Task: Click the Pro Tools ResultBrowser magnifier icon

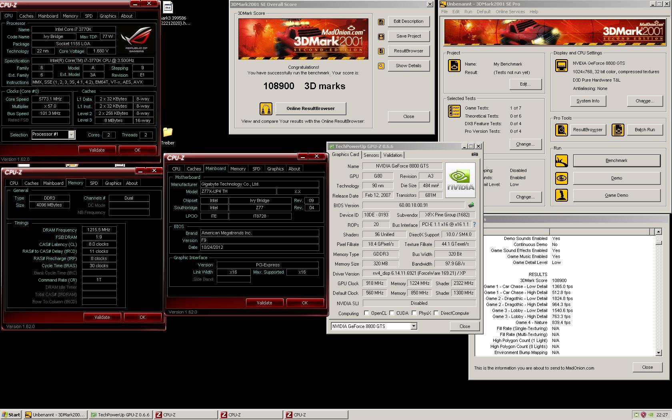Action: pyautogui.click(x=561, y=130)
